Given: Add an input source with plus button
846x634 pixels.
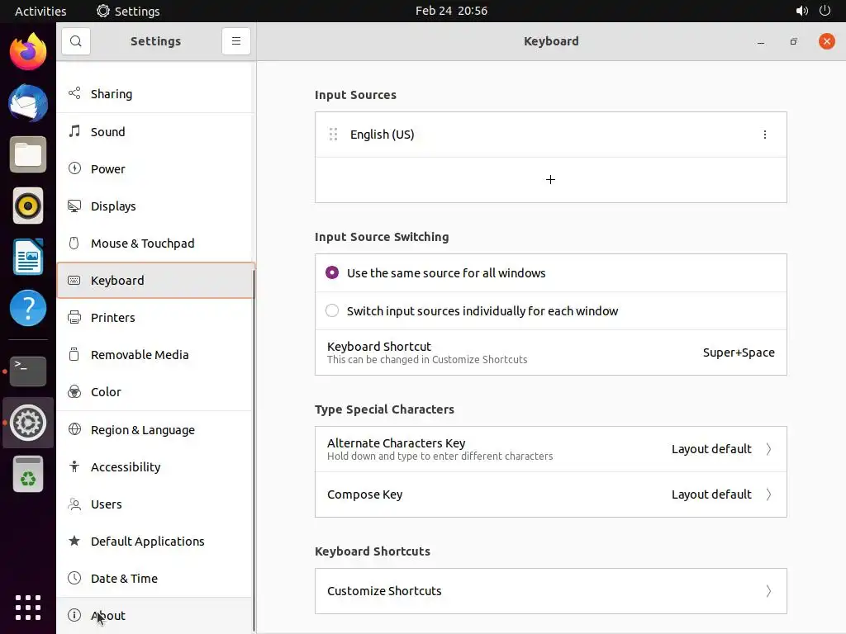Looking at the screenshot, I should click(550, 180).
